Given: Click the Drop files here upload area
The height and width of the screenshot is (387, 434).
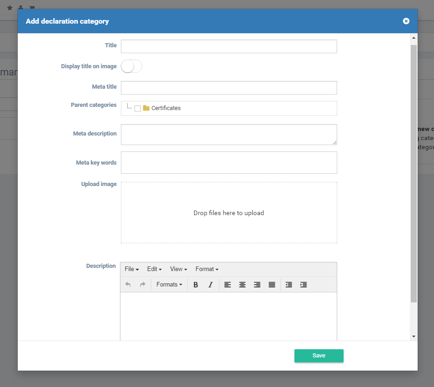Looking at the screenshot, I should (x=229, y=213).
